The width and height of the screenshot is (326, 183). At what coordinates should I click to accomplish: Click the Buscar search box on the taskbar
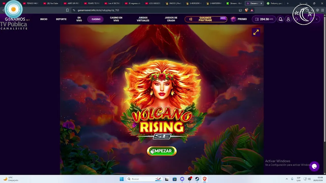click(x=145, y=179)
